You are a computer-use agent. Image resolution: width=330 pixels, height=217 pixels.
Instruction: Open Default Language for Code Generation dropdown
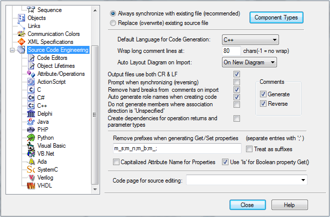pyautogui.click(x=250, y=40)
